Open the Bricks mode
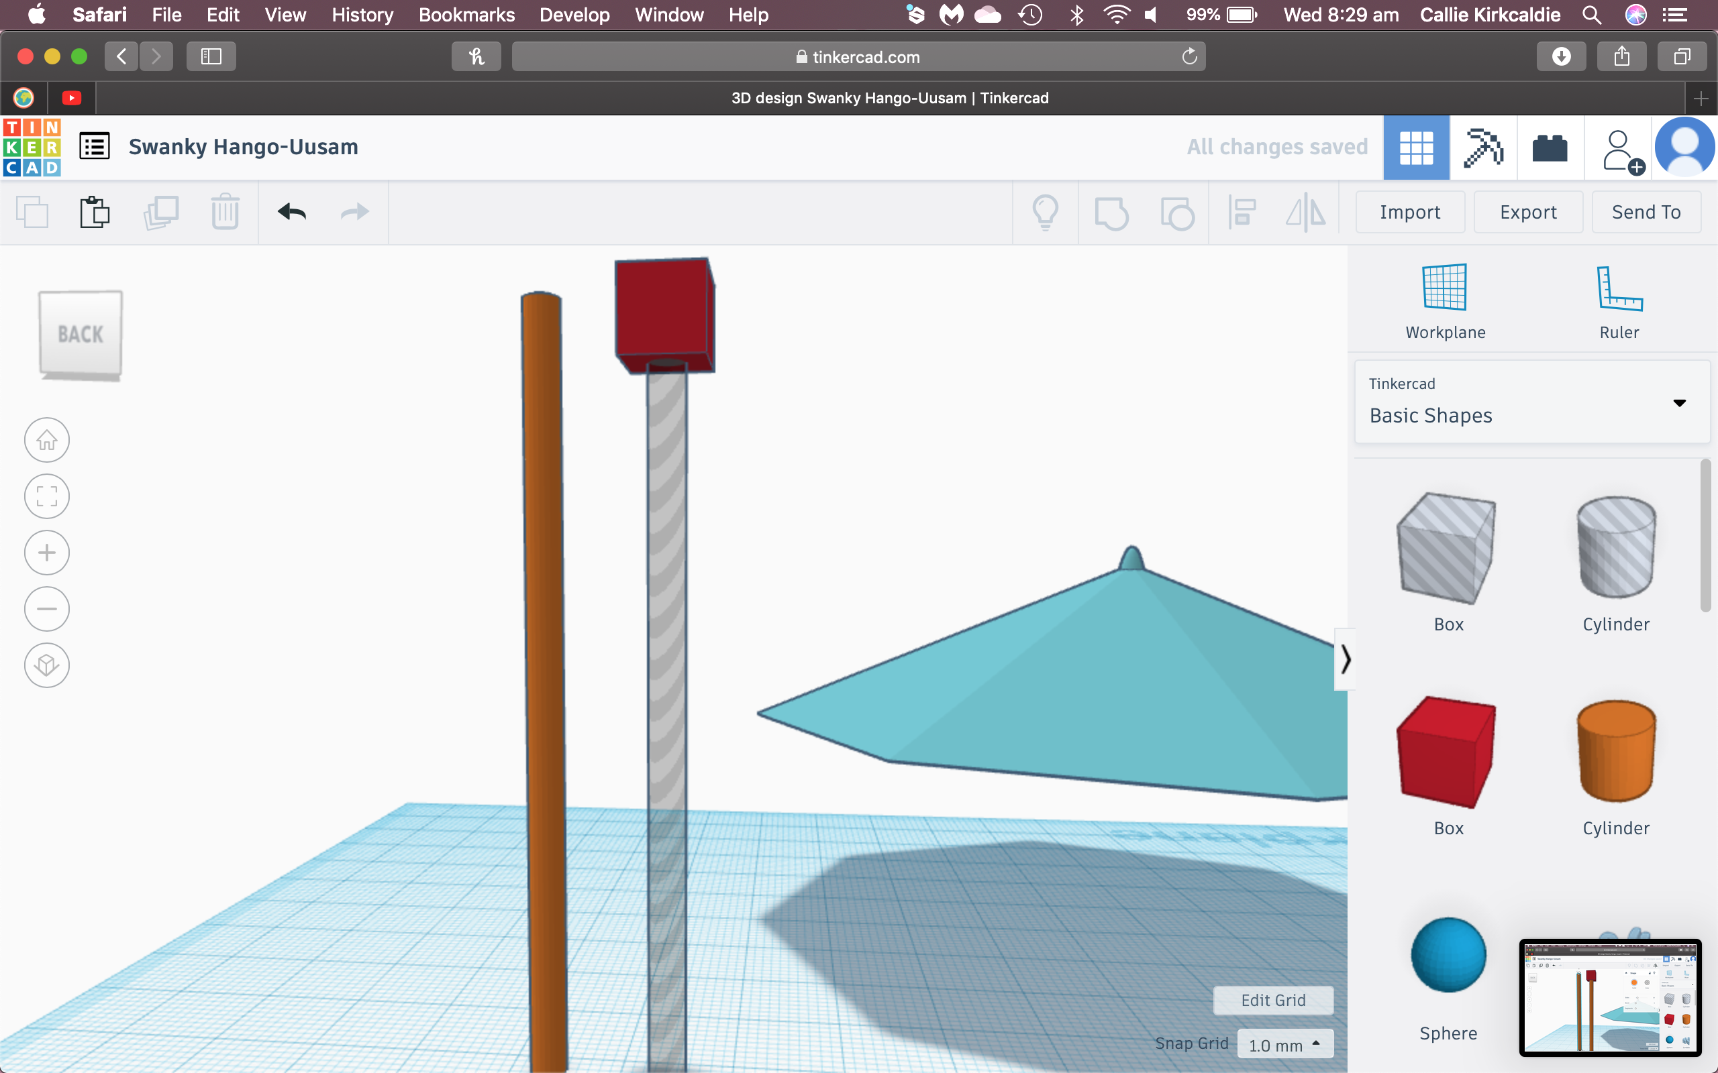This screenshot has width=1718, height=1073. click(1550, 148)
